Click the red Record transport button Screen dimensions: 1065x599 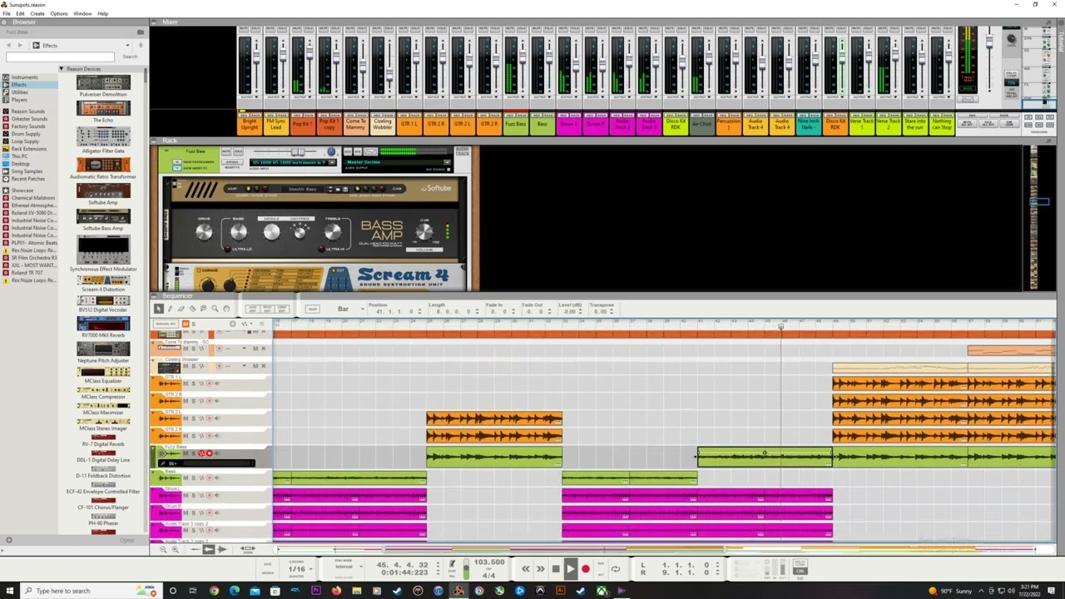[585, 569]
